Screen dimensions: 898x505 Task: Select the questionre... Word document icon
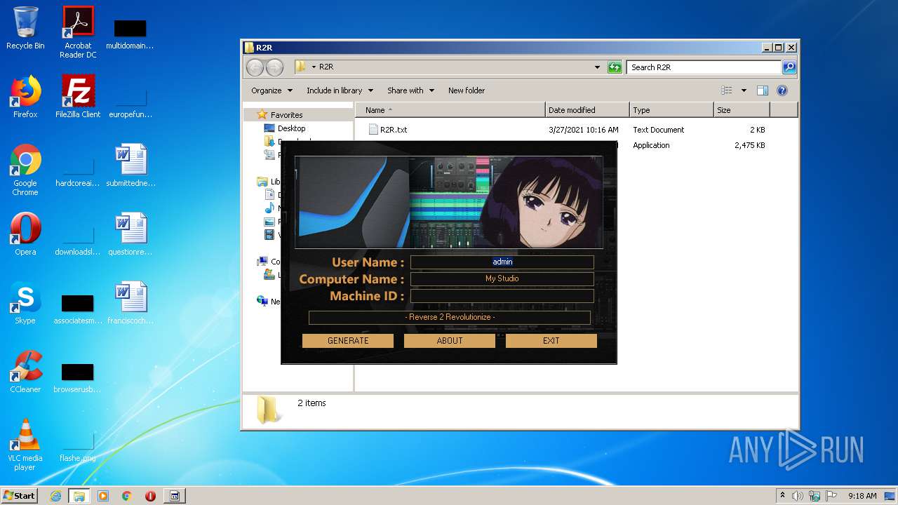click(x=130, y=234)
